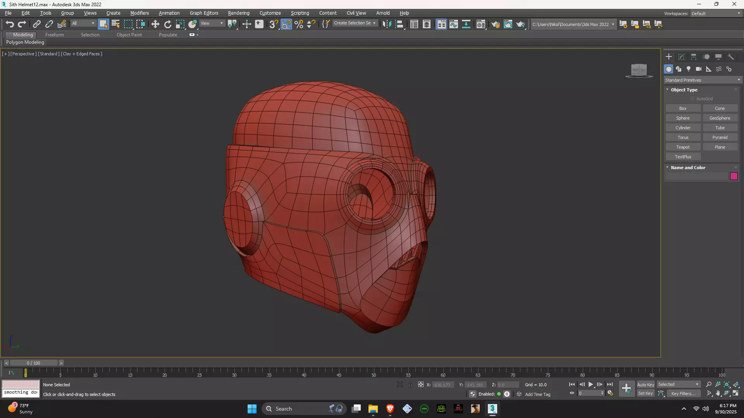The width and height of the screenshot is (744, 418).
Task: Select the Scale tool
Action: 180,24
